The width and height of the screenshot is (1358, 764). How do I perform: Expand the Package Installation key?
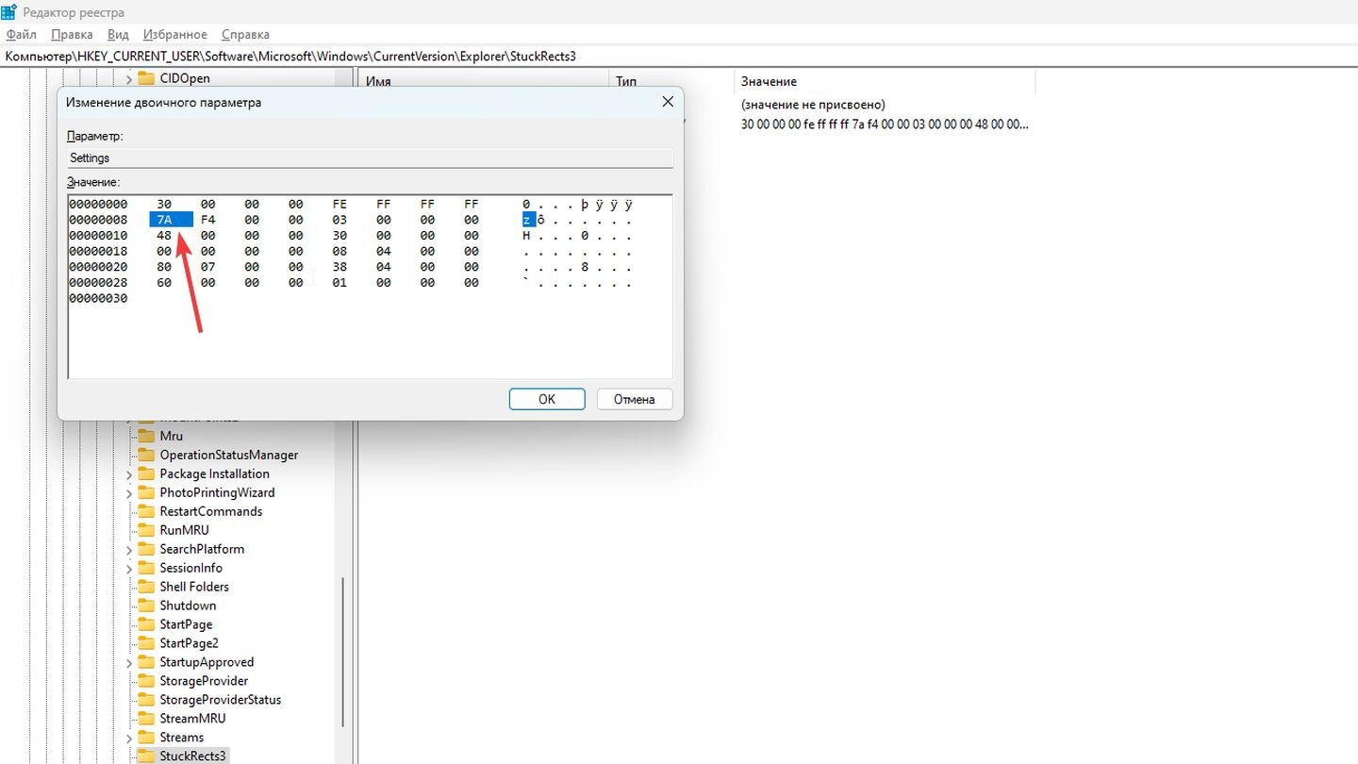coord(129,473)
